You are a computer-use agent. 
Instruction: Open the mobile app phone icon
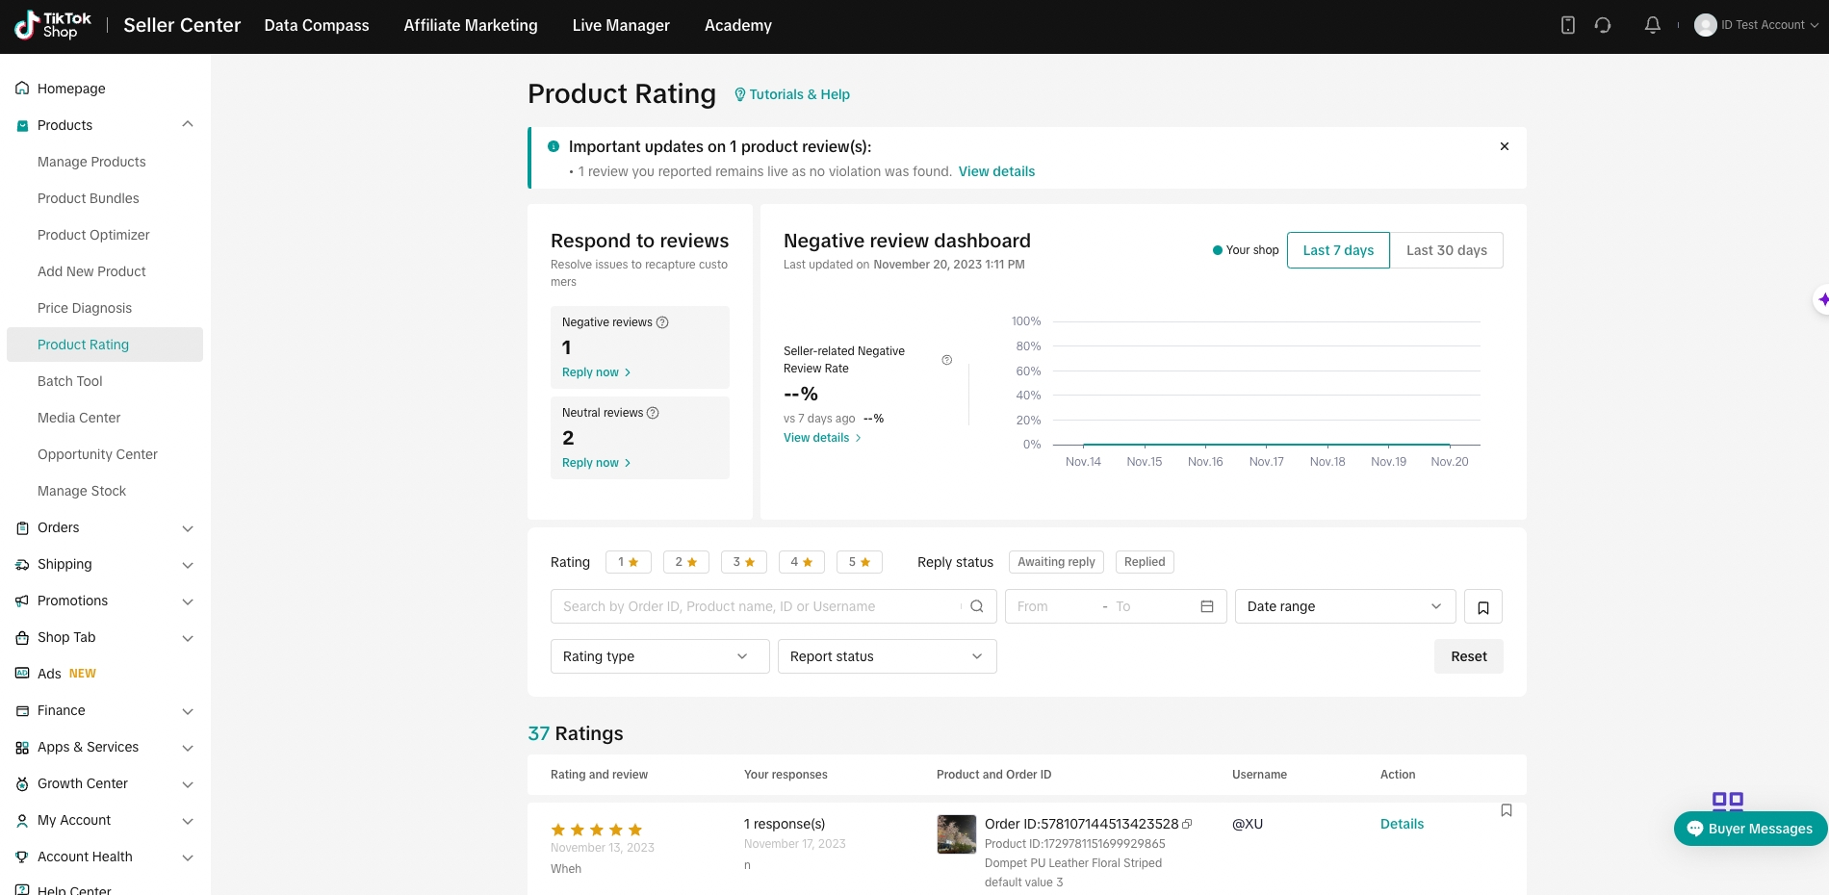[x=1567, y=26]
